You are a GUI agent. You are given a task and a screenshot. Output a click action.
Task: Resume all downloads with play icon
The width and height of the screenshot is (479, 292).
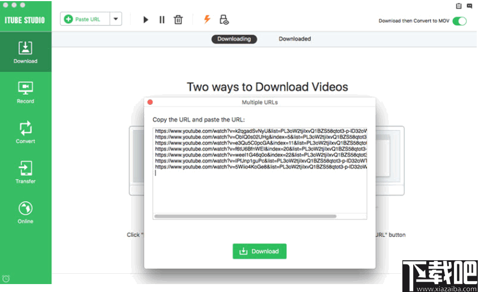tap(145, 20)
